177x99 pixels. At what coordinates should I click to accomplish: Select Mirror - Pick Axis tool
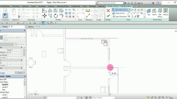(56, 11)
